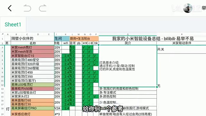Viewport: 206px width, 116px height.
Task: Select cell '易来吸顶灯320升级'
Action: (x=33, y=64)
